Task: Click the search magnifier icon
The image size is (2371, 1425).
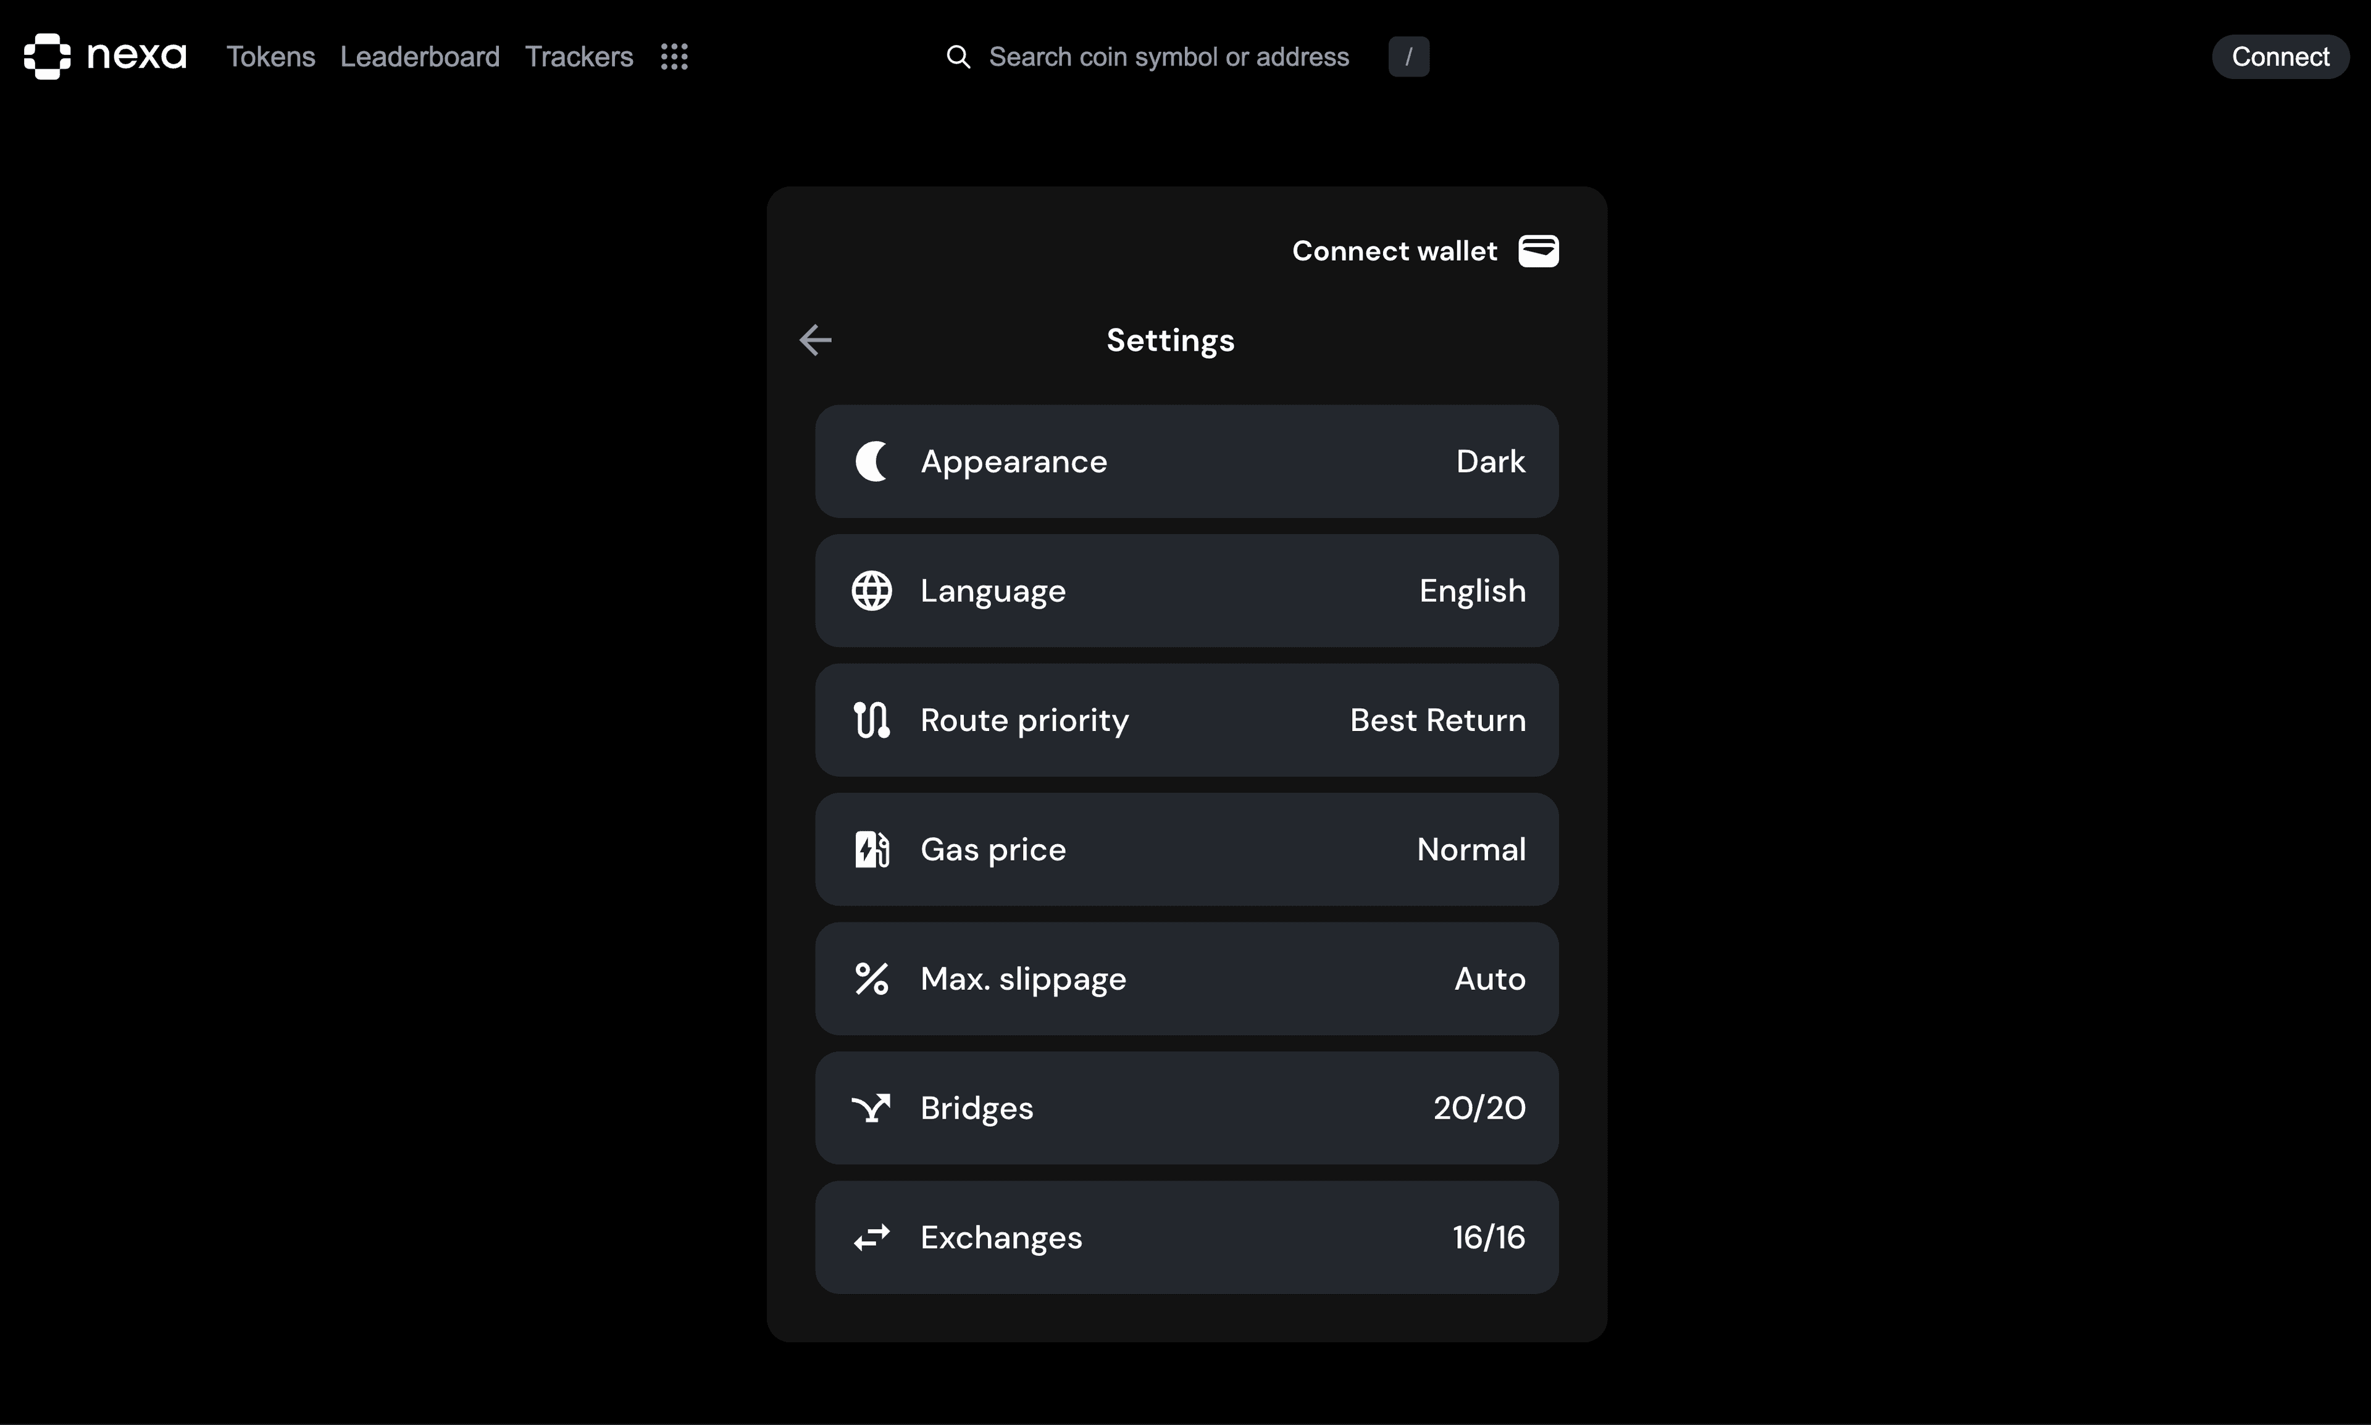Action: pyautogui.click(x=958, y=57)
